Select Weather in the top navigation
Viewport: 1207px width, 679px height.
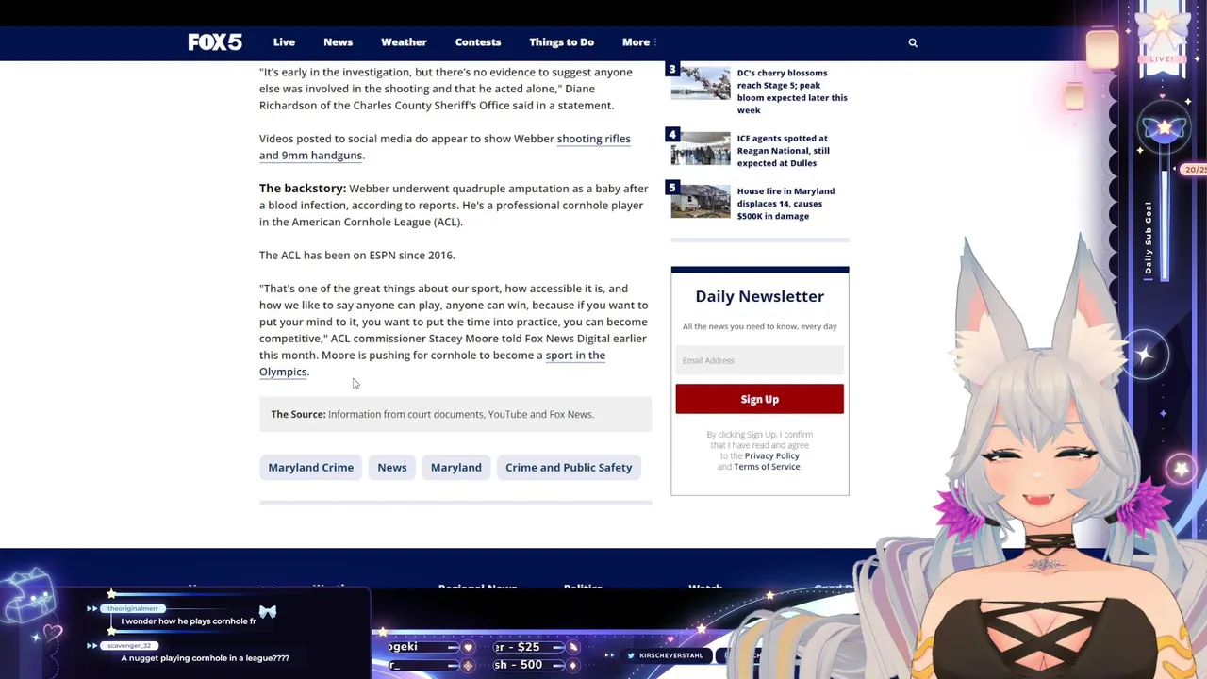[x=404, y=42]
